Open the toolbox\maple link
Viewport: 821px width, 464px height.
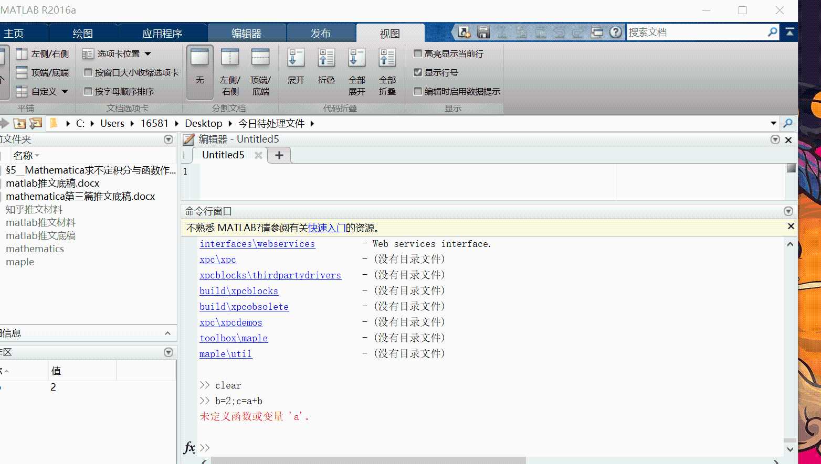[x=234, y=338]
